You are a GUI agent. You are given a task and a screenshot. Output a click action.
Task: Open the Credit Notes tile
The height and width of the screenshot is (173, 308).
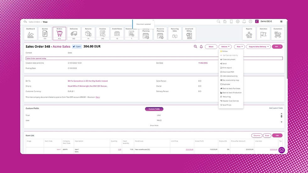[x=117, y=34]
